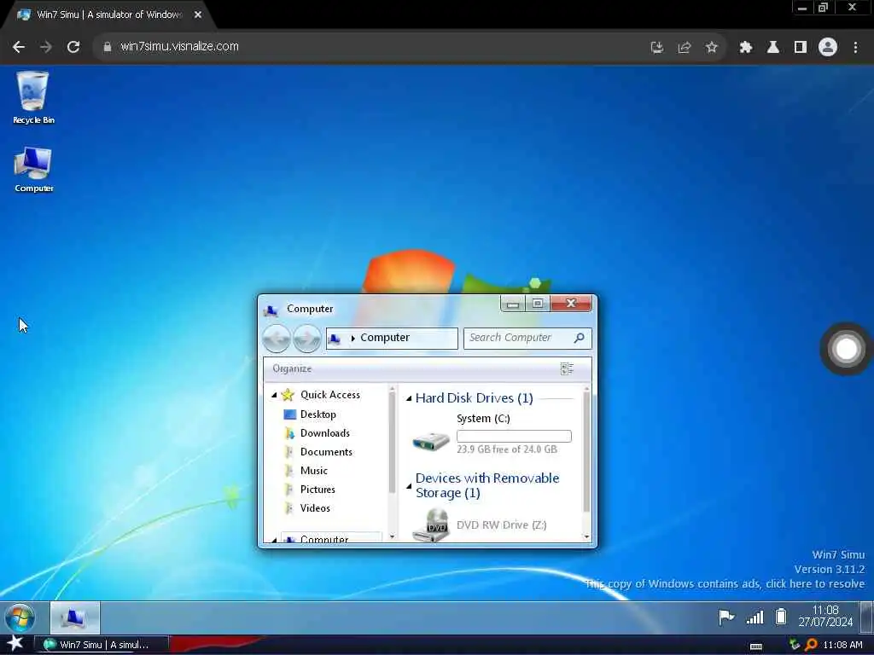Open the host taskbar star launcher
Screen dimensions: 874x655
pos(15,644)
